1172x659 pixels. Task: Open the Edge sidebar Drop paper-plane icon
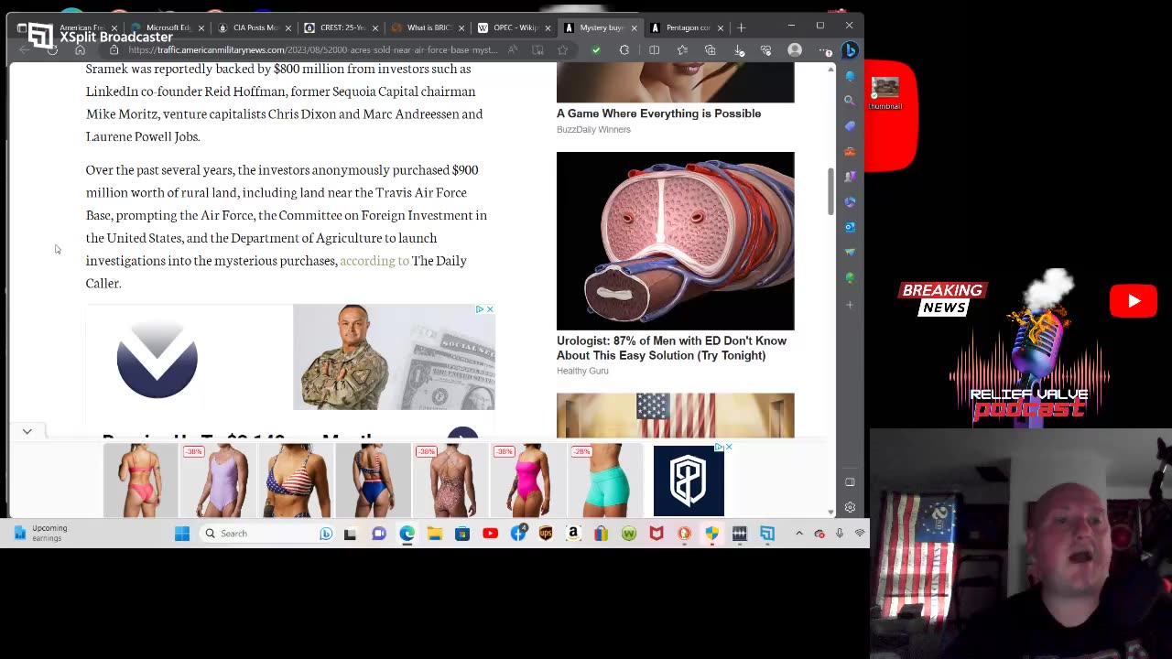(850, 252)
